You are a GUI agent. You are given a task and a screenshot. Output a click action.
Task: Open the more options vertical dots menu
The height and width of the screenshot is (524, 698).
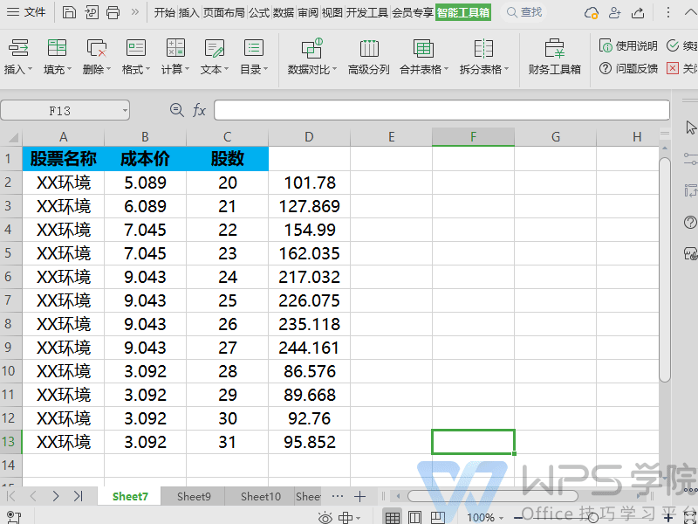pos(667,12)
